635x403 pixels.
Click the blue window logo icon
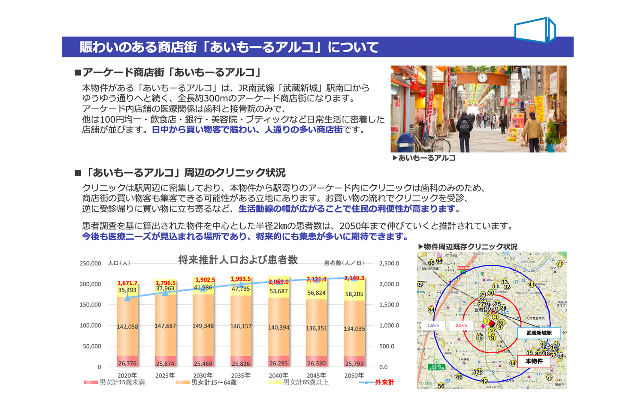(535, 30)
